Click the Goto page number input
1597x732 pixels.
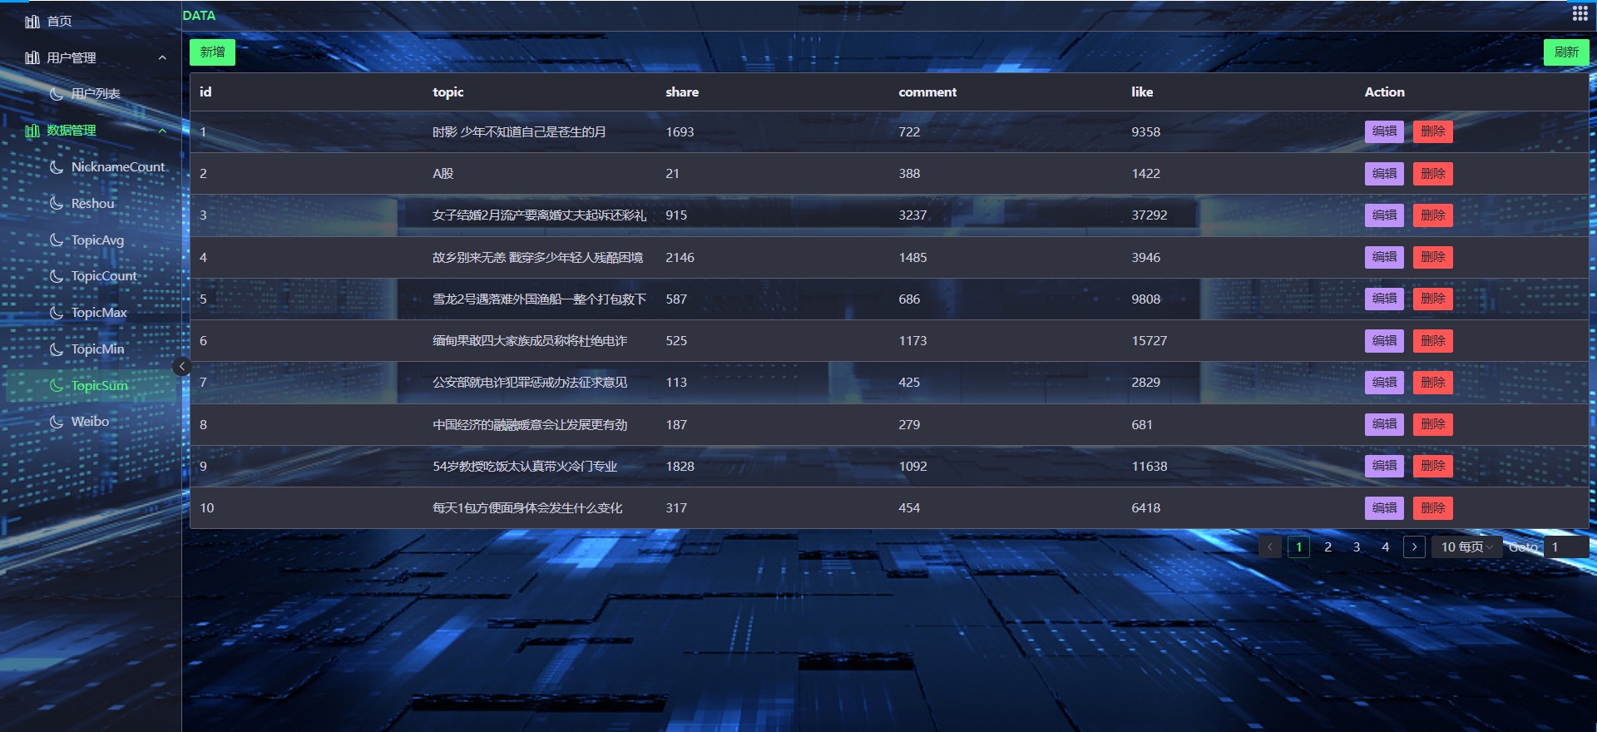(1566, 547)
